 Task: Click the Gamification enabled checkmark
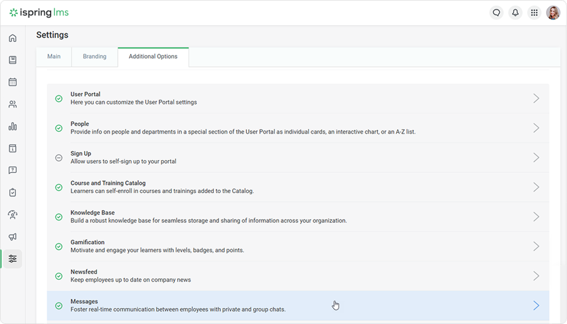[x=59, y=247]
